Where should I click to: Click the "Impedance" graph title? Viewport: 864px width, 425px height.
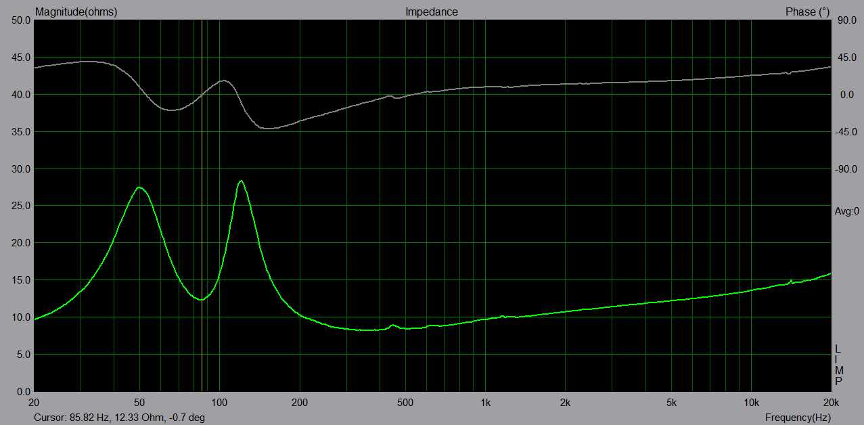pyautogui.click(x=432, y=12)
